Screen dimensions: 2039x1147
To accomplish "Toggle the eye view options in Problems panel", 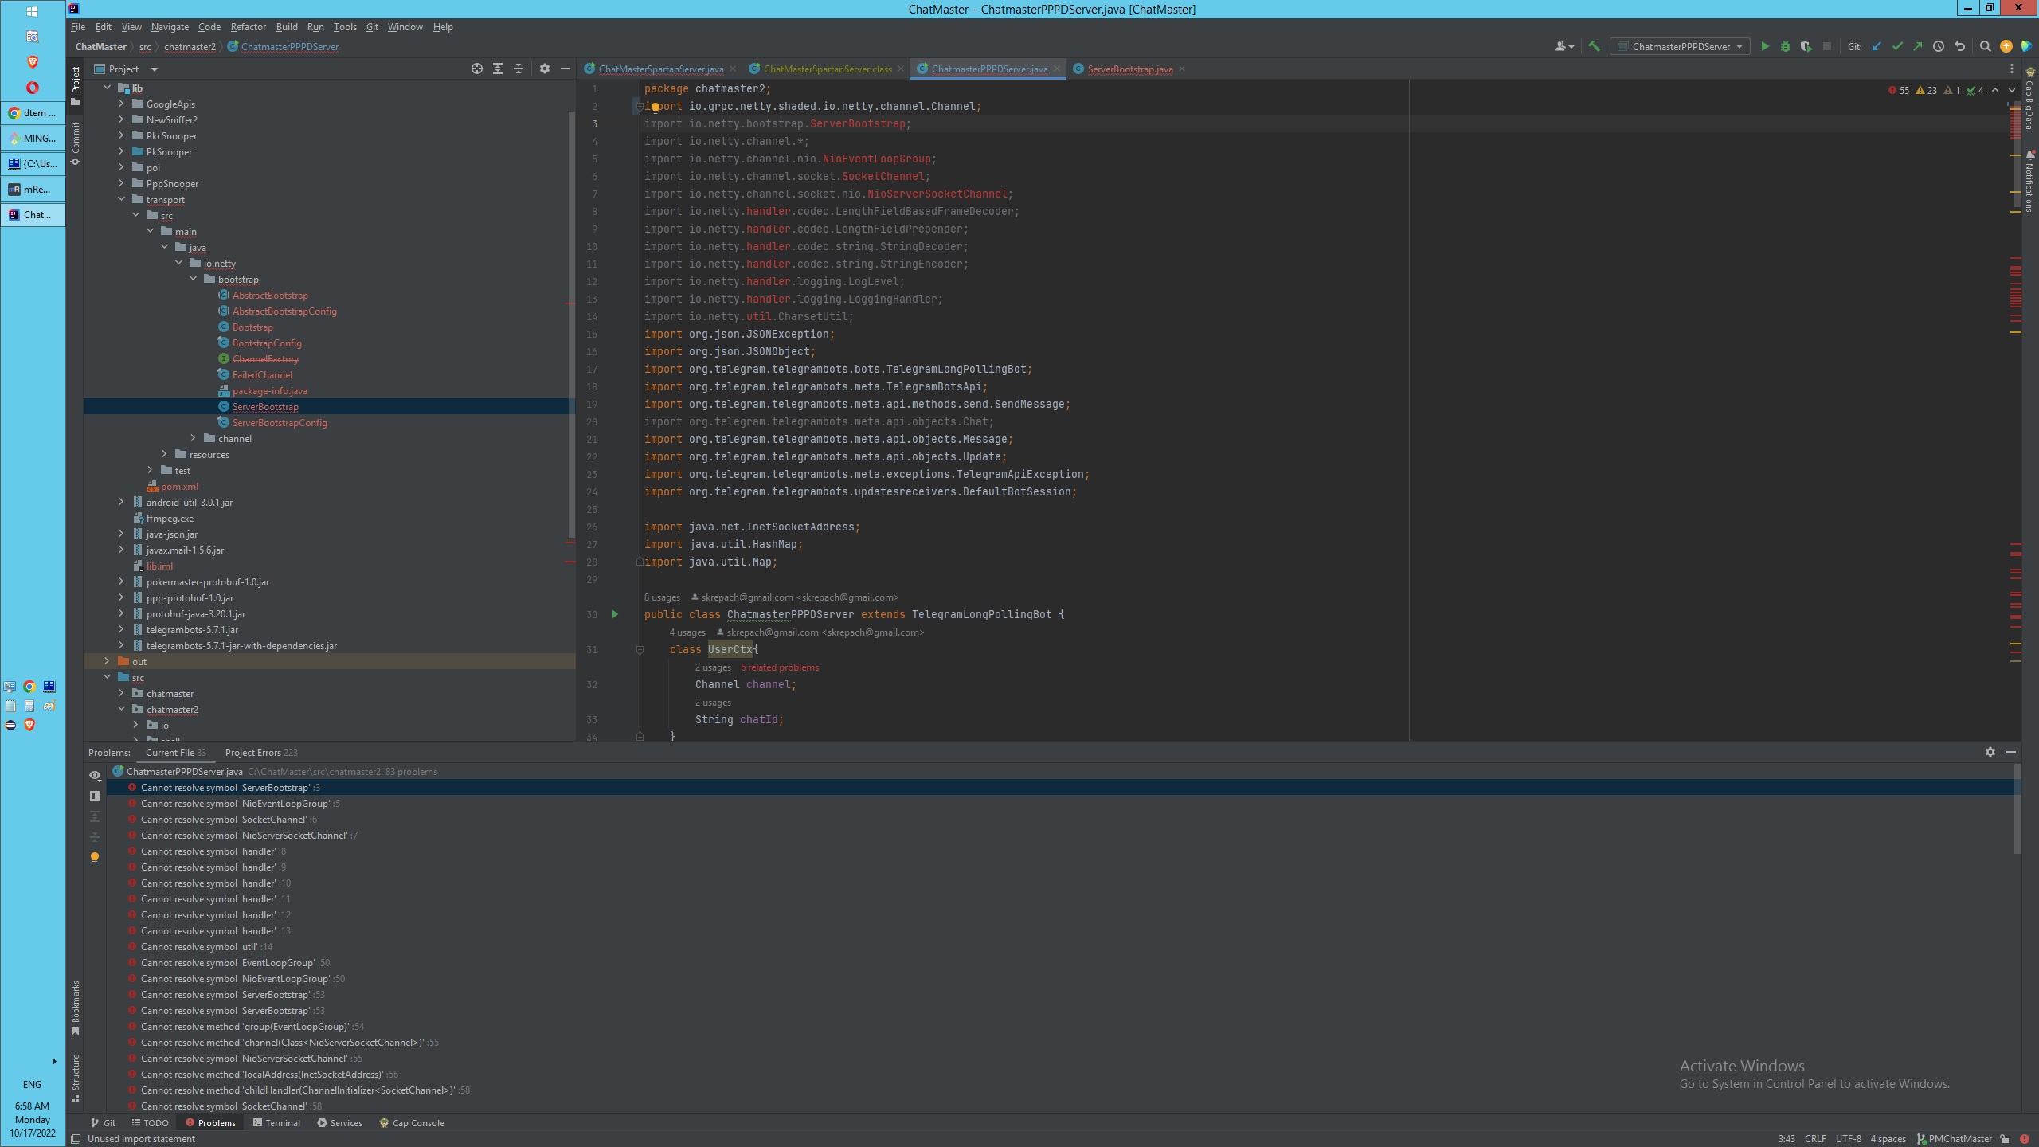I will 95,775.
